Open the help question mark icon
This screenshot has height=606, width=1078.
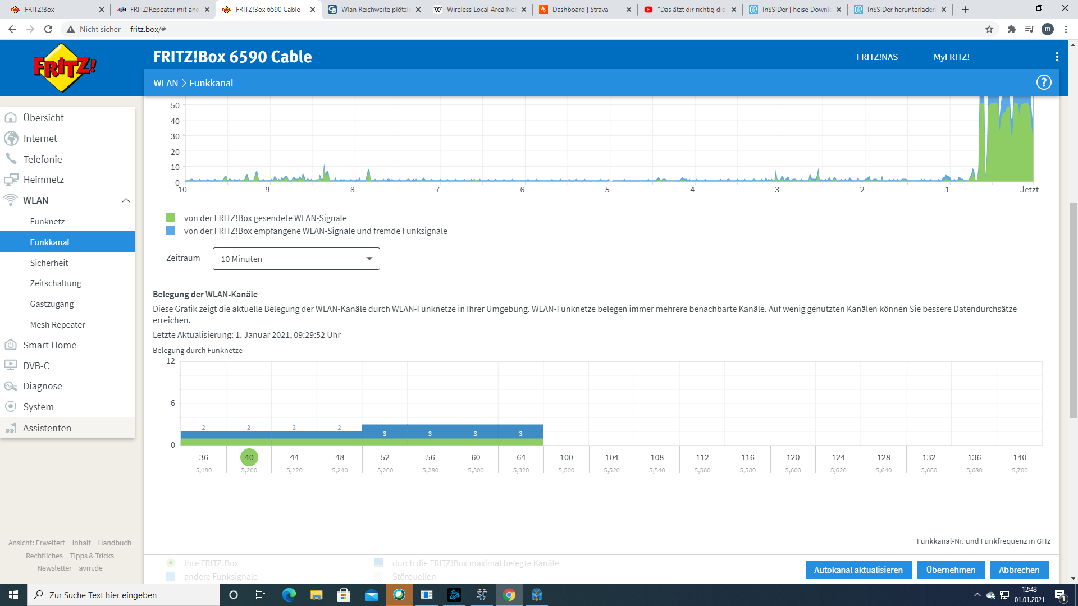tap(1043, 82)
